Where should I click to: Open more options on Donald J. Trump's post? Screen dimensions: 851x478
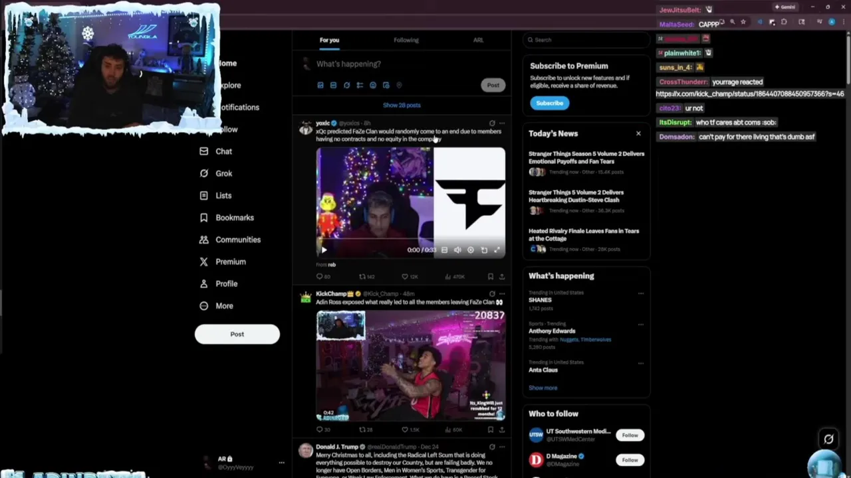tap(502, 447)
